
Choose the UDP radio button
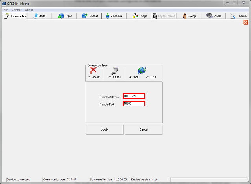coord(148,78)
